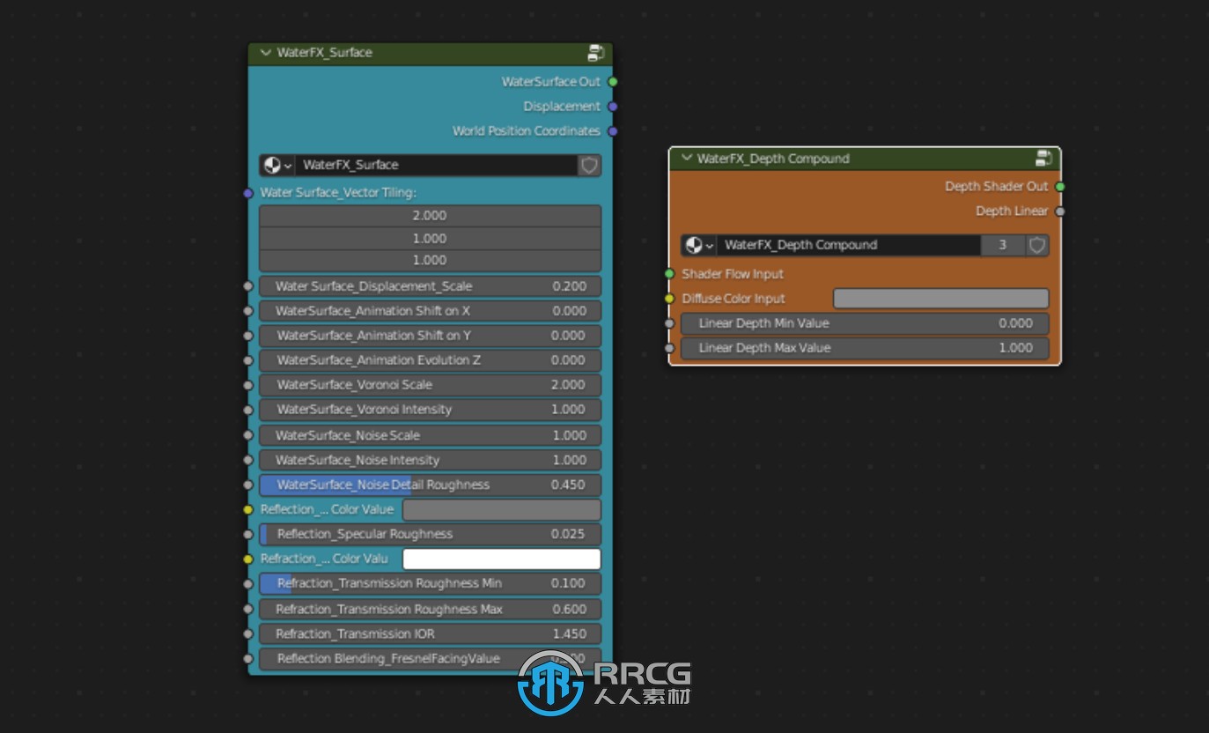Click the Noise Detail Roughness input socket

click(248, 485)
